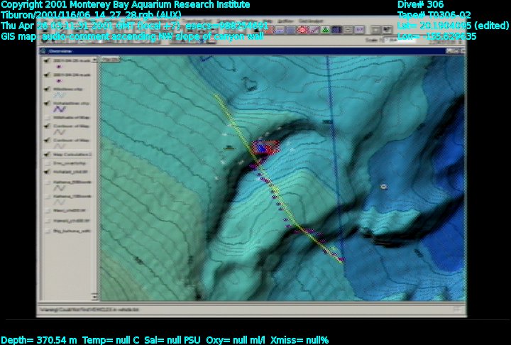The width and height of the screenshot is (511, 345).
Task: Click the white circle marker on the blue seafloor
Action: [383, 187]
